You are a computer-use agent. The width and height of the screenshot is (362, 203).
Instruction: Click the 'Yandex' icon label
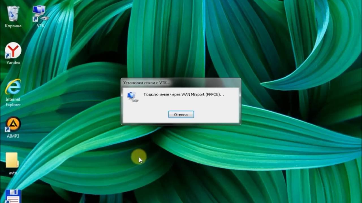pyautogui.click(x=13, y=63)
